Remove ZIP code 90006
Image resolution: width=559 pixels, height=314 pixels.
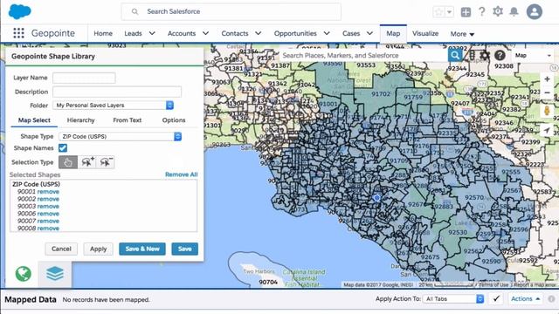coord(48,214)
